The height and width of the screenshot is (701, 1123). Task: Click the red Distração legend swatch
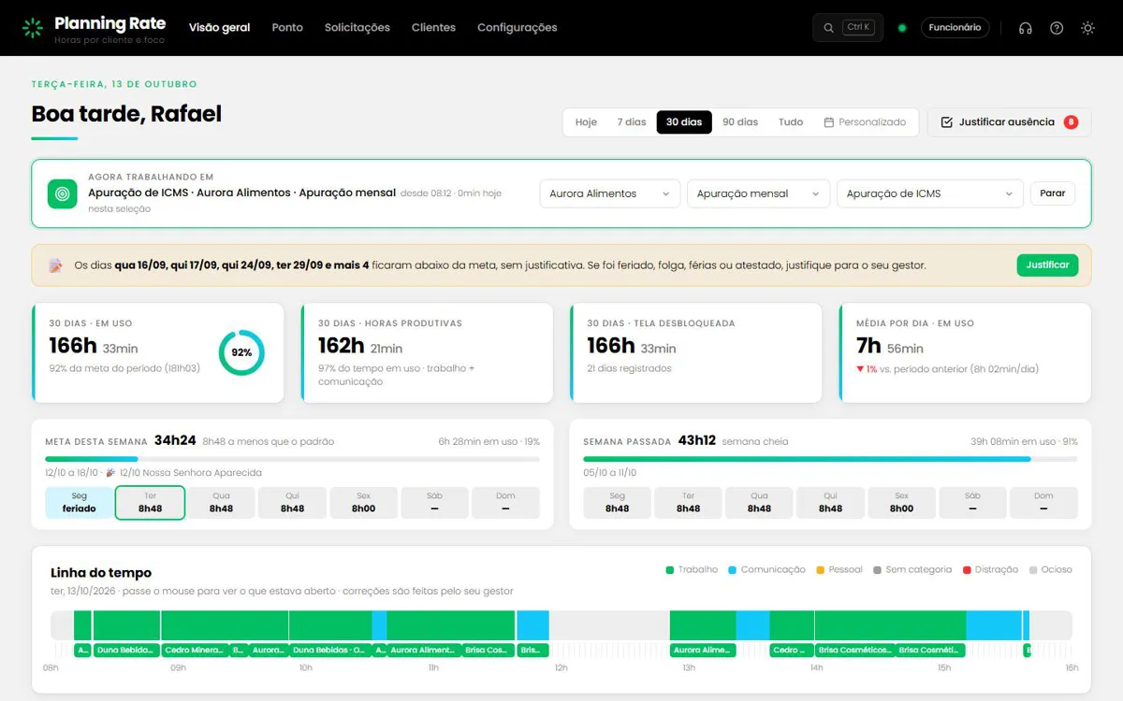click(x=969, y=569)
